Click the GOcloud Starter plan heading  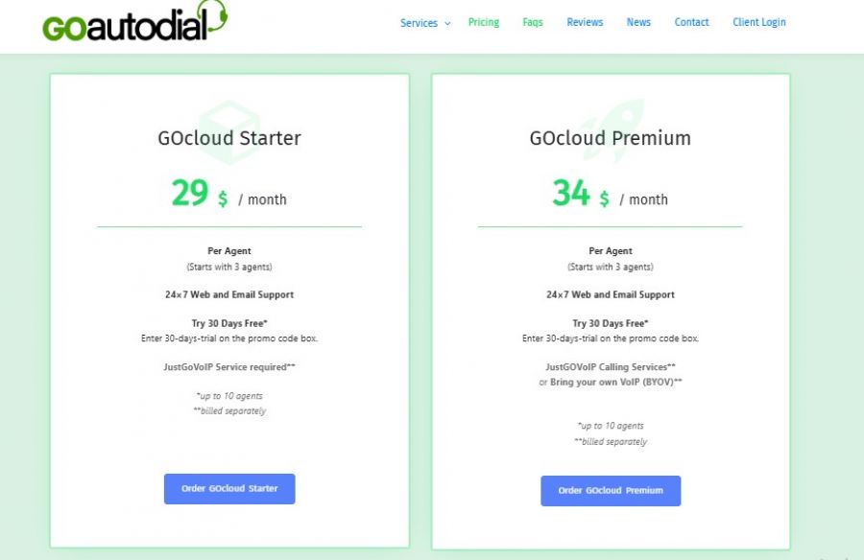pos(228,138)
